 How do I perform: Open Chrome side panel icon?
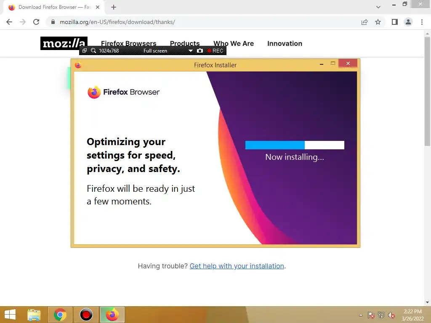coord(395,22)
